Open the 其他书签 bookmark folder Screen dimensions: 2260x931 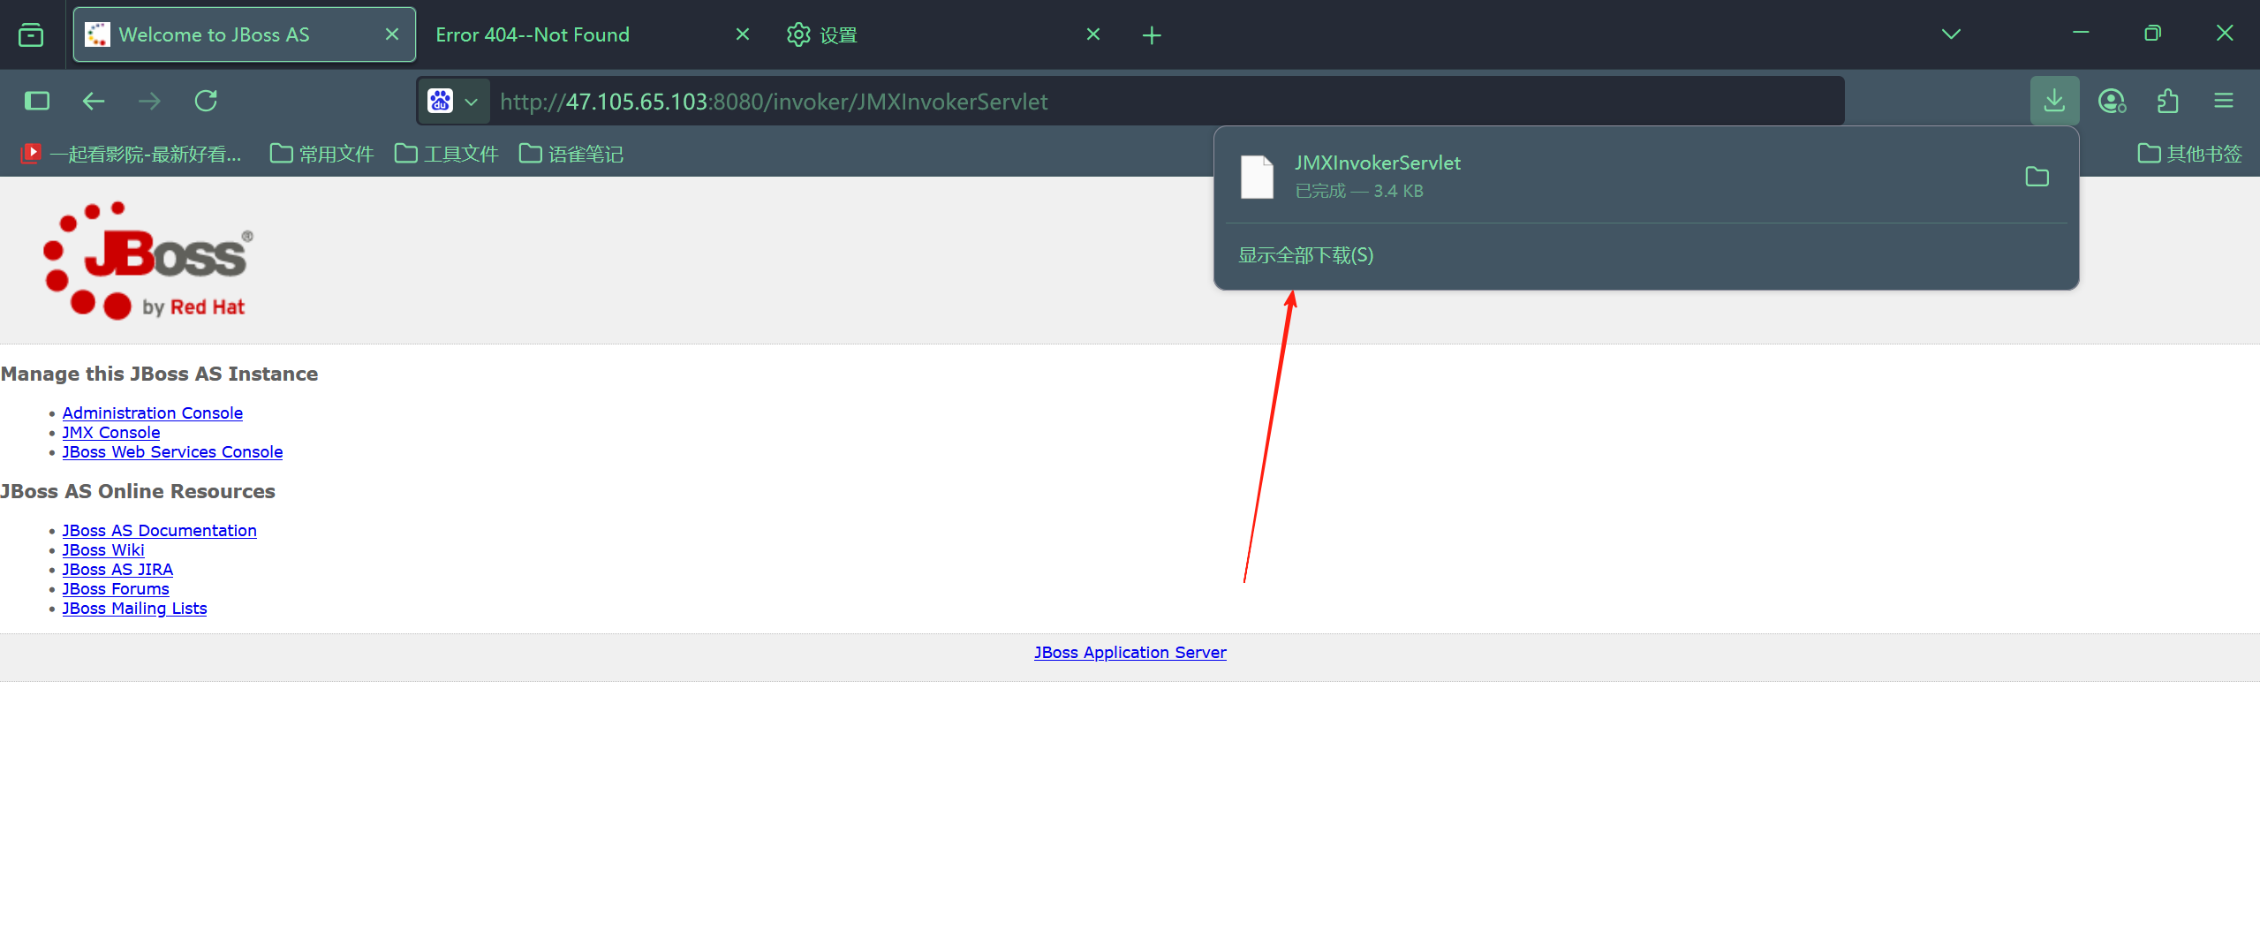[2189, 154]
